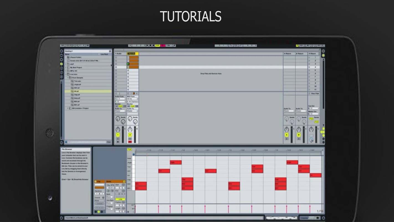The width and height of the screenshot is (394, 222).
Task: Select the yellow File Browser 1 sidebar icon
Action: 62,64
